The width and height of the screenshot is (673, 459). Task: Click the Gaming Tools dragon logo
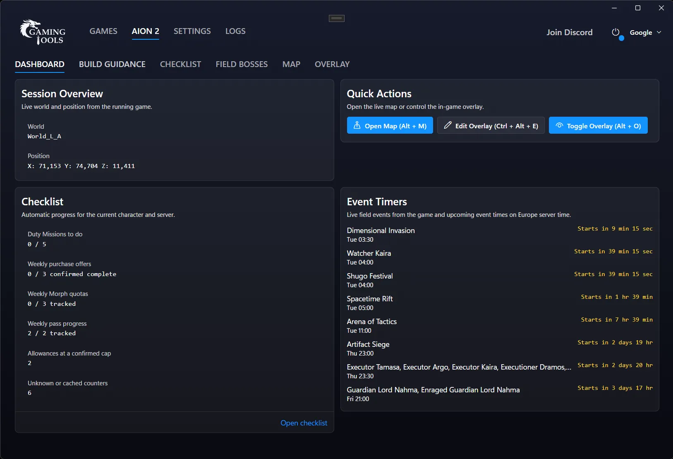43,32
